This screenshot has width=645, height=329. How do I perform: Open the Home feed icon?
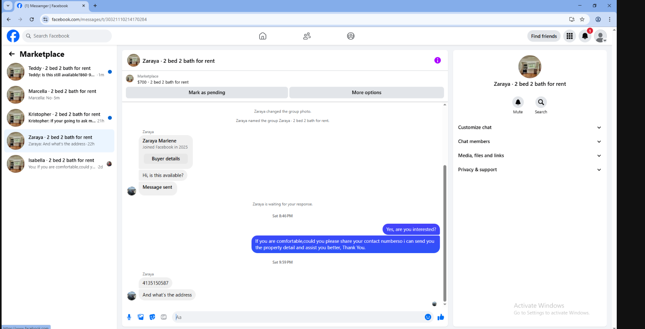[x=263, y=36]
